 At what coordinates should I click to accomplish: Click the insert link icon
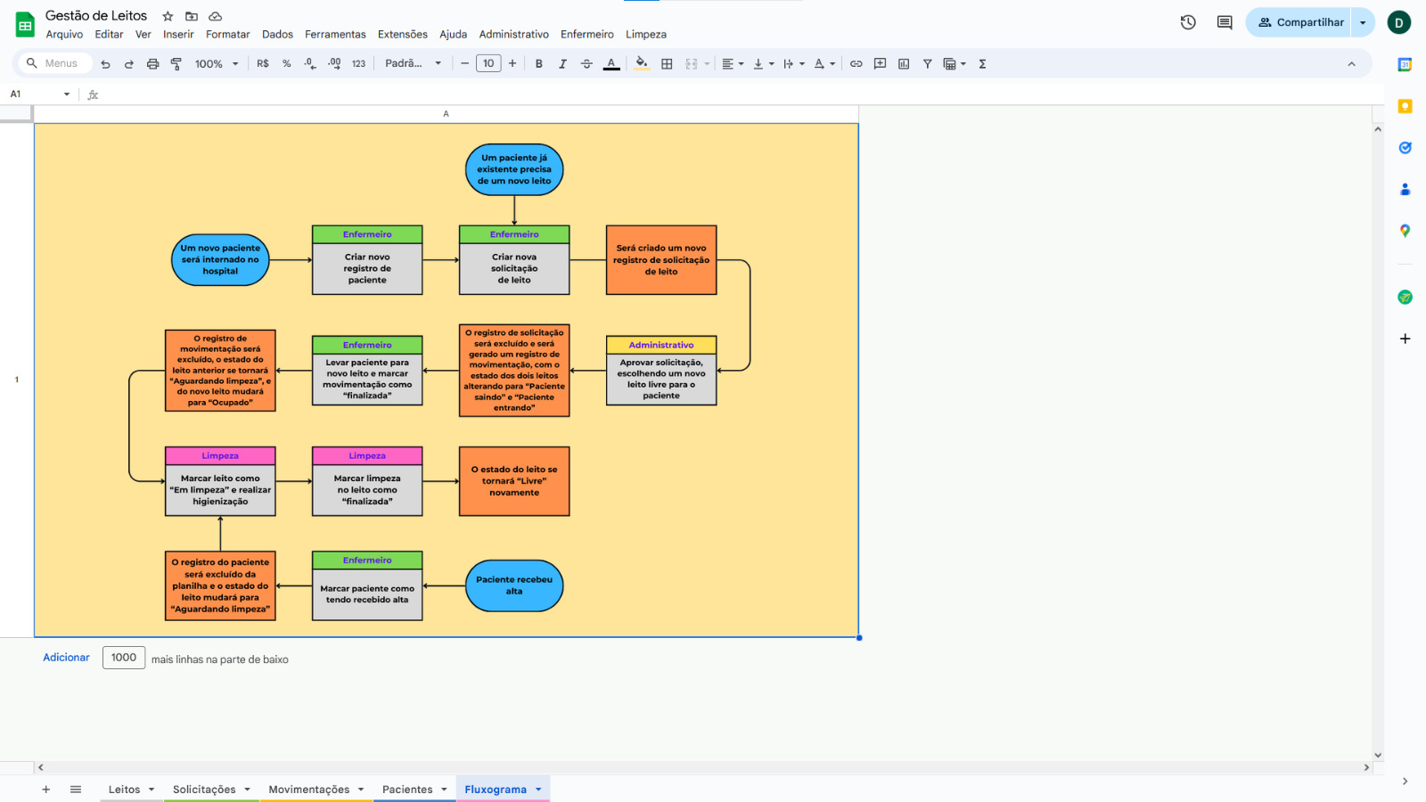pyautogui.click(x=856, y=64)
